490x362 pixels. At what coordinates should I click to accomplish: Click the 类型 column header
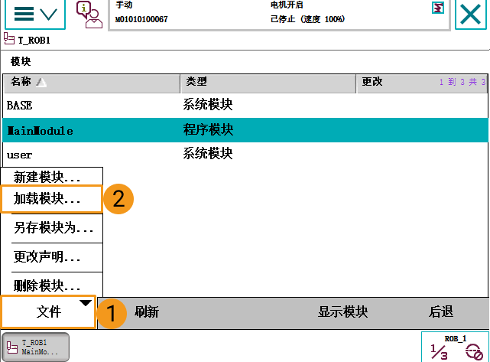coord(268,83)
